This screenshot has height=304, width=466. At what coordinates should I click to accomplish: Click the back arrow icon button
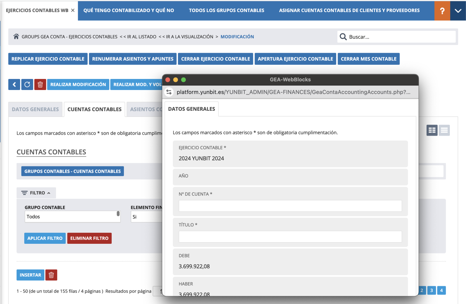click(x=14, y=84)
